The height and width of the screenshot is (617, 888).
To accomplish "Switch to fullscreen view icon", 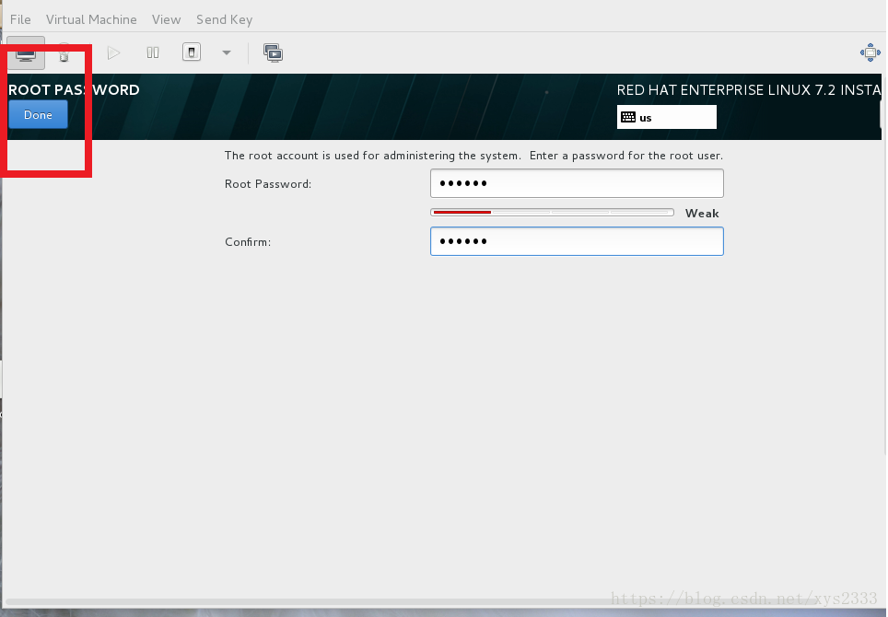I will pos(870,52).
